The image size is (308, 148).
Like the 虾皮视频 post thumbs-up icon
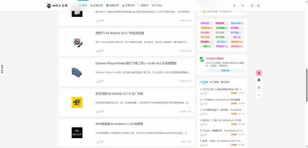click(x=189, y=111)
